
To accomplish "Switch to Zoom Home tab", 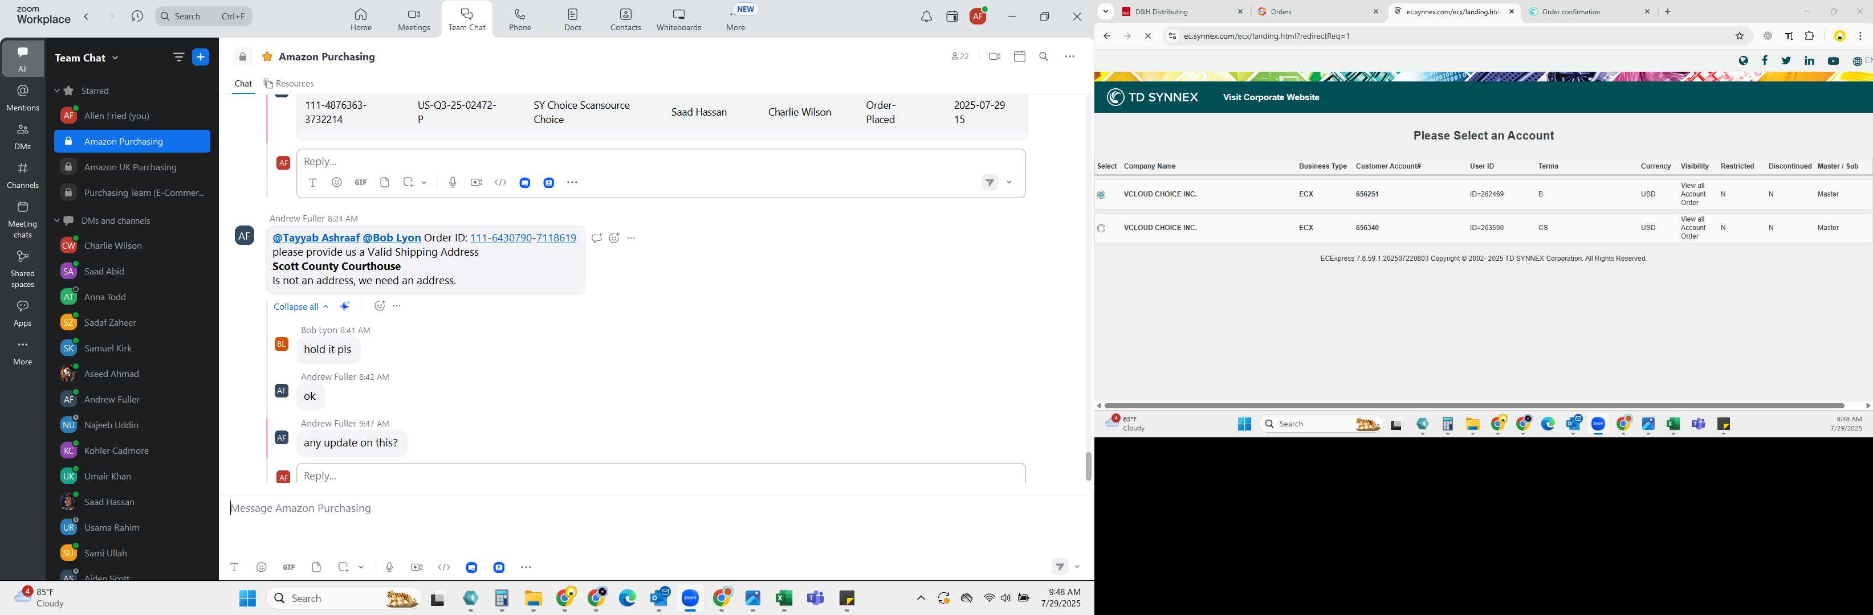I will (x=361, y=19).
